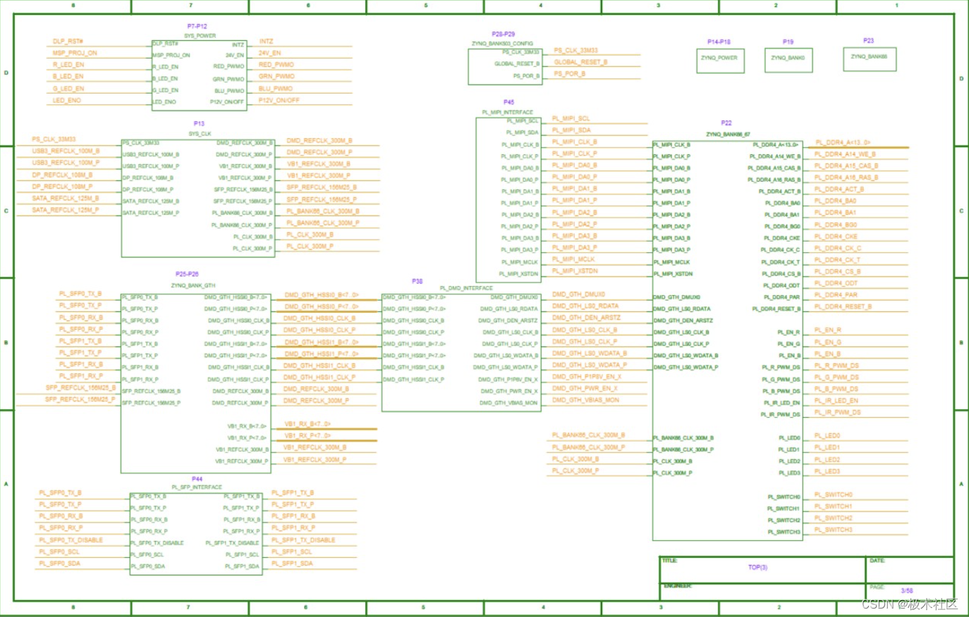Select the orange DMD_GTH_HSSI0_B<7..0> bus label

pyautogui.click(x=322, y=295)
